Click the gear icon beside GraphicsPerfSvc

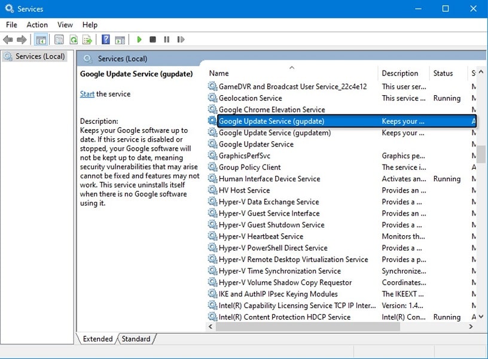[x=212, y=156]
